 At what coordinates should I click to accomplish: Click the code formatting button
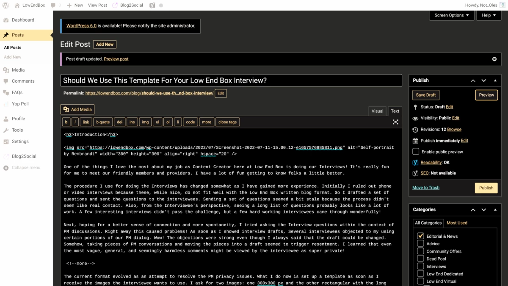pos(190,122)
